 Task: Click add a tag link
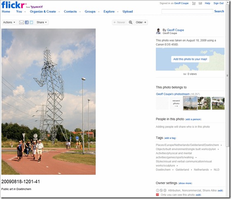tap(170, 138)
